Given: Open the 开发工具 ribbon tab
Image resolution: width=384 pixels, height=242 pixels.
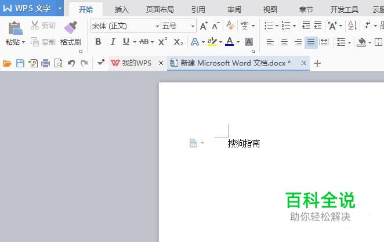Looking at the screenshot, I should click(345, 9).
